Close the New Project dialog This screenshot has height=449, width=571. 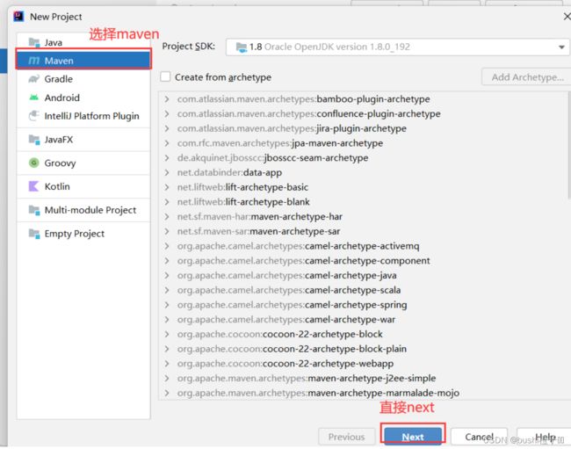tap(567, 17)
